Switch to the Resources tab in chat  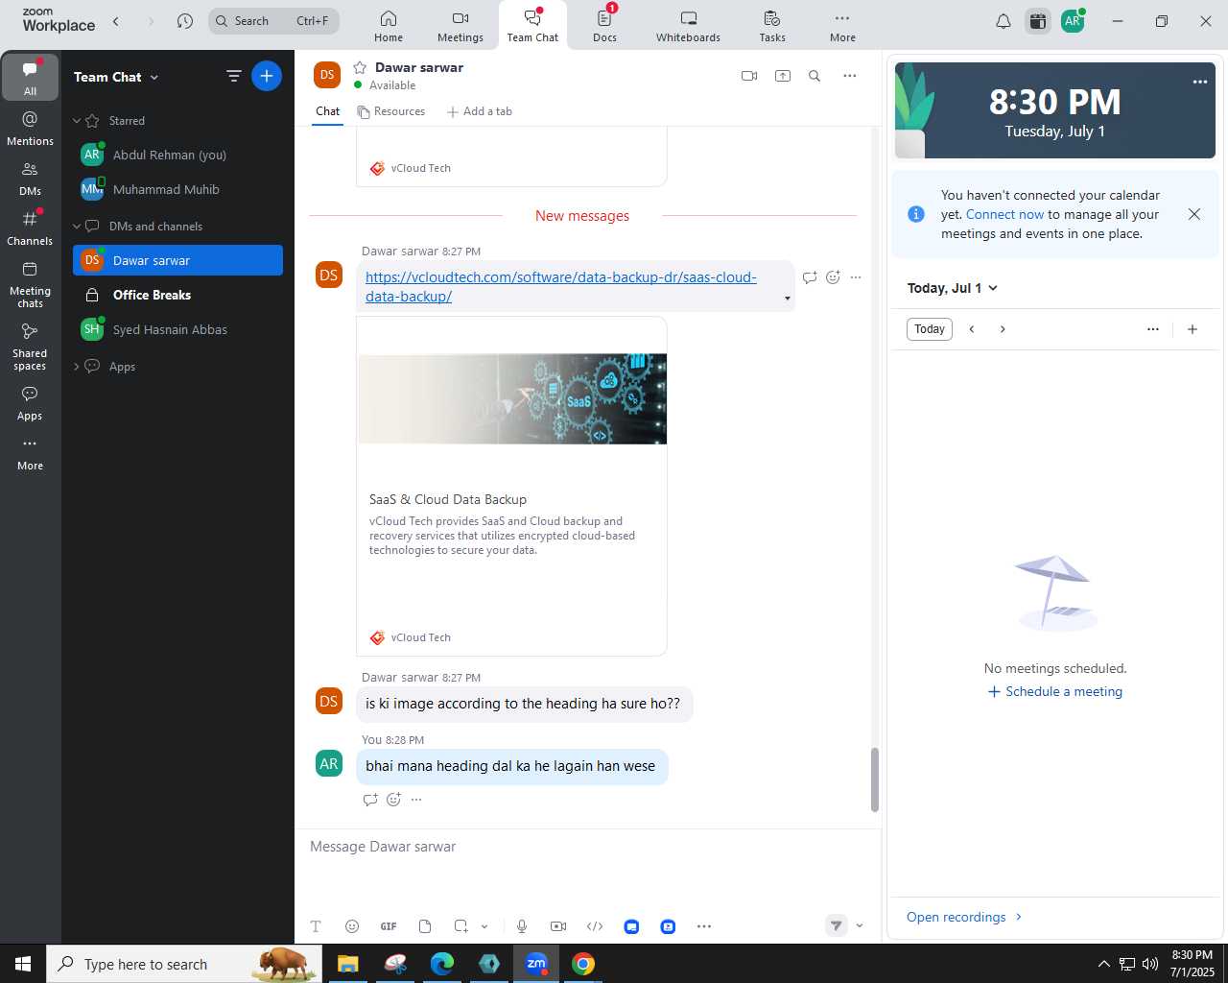click(x=391, y=111)
